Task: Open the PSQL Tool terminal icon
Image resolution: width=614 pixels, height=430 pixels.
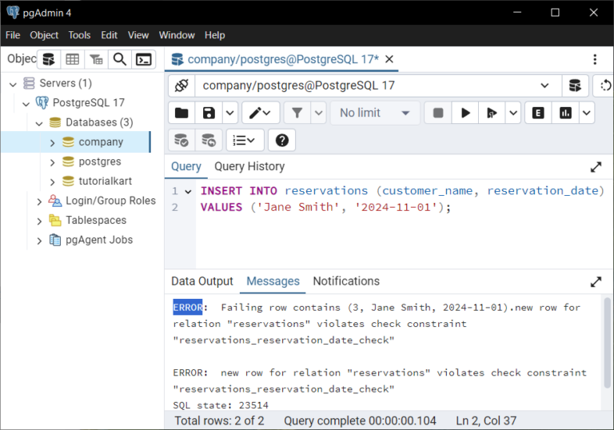Action: (x=143, y=59)
